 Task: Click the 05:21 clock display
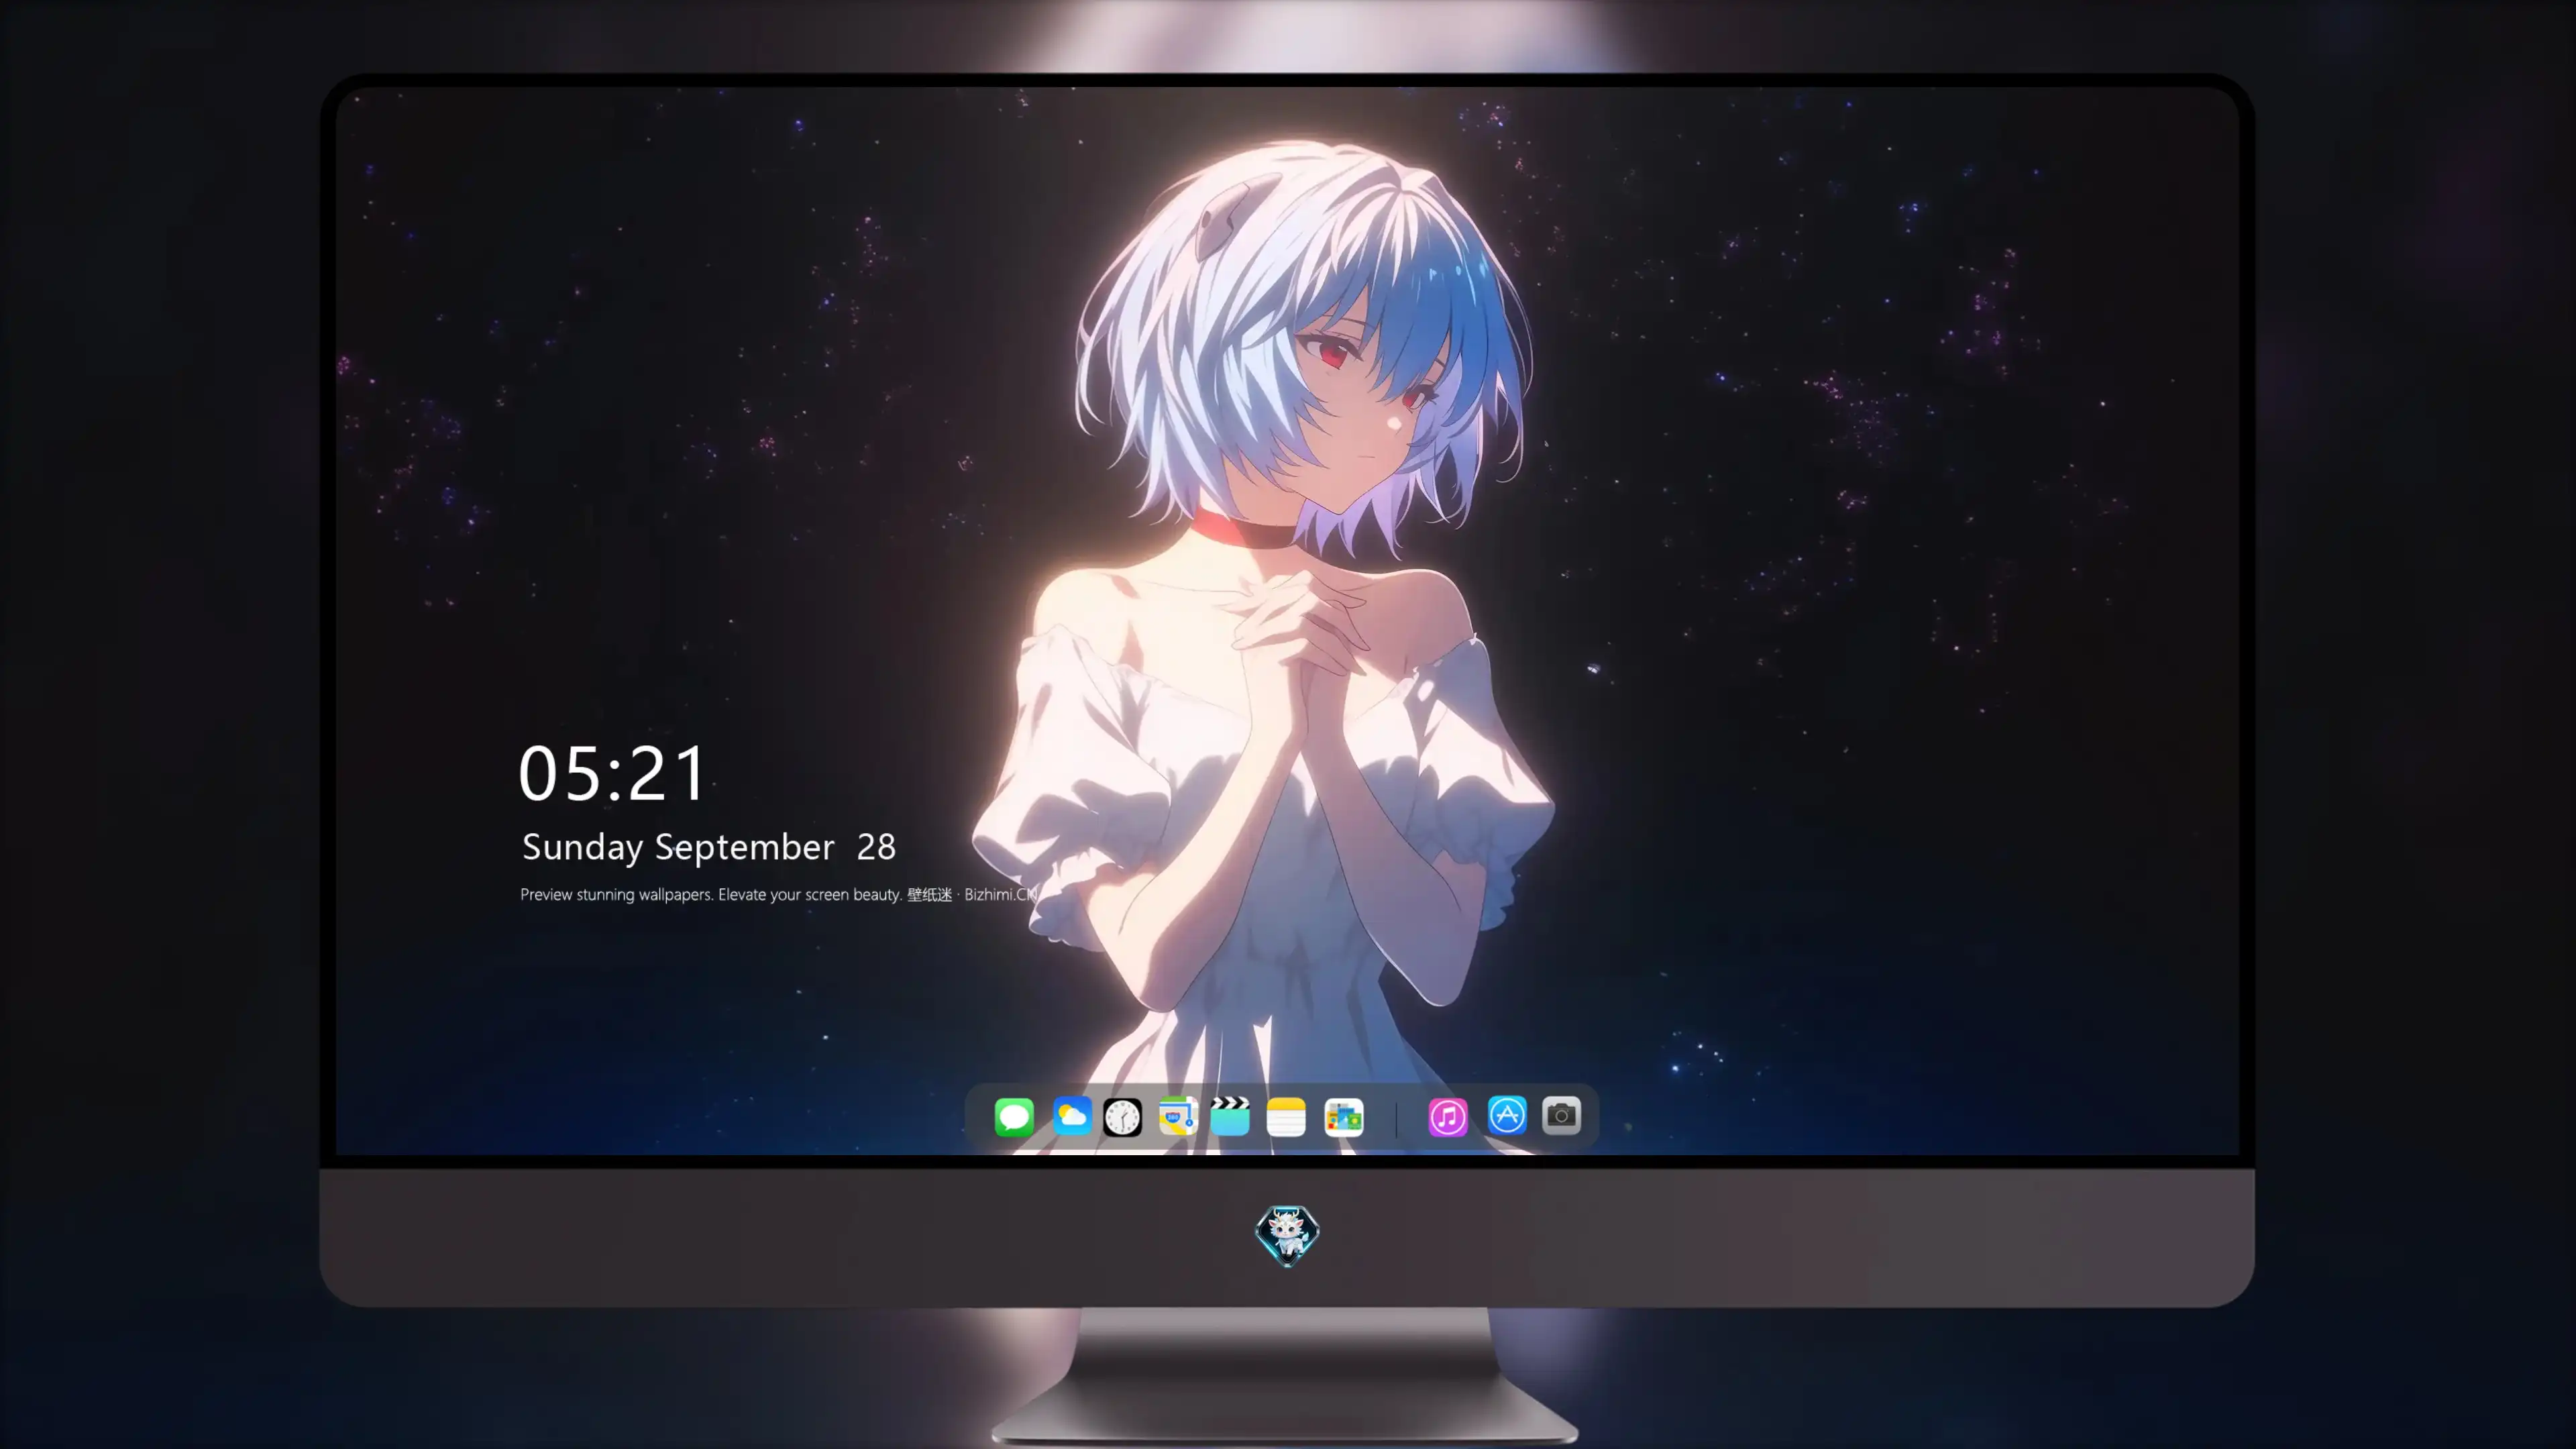click(x=613, y=773)
